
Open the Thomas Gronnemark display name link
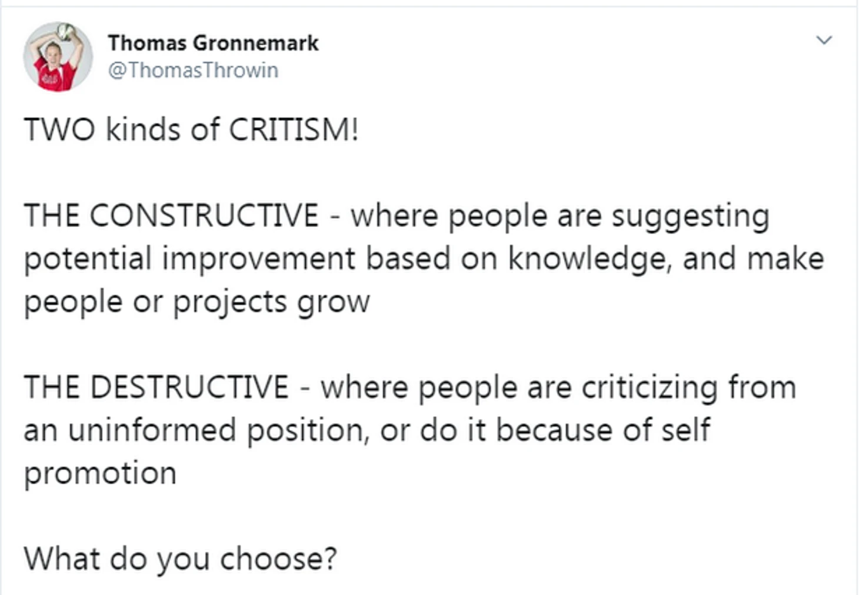(x=213, y=43)
